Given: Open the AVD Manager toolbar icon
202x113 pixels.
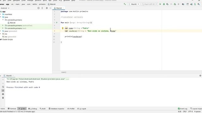Looking at the screenshot, I should (195, 4).
